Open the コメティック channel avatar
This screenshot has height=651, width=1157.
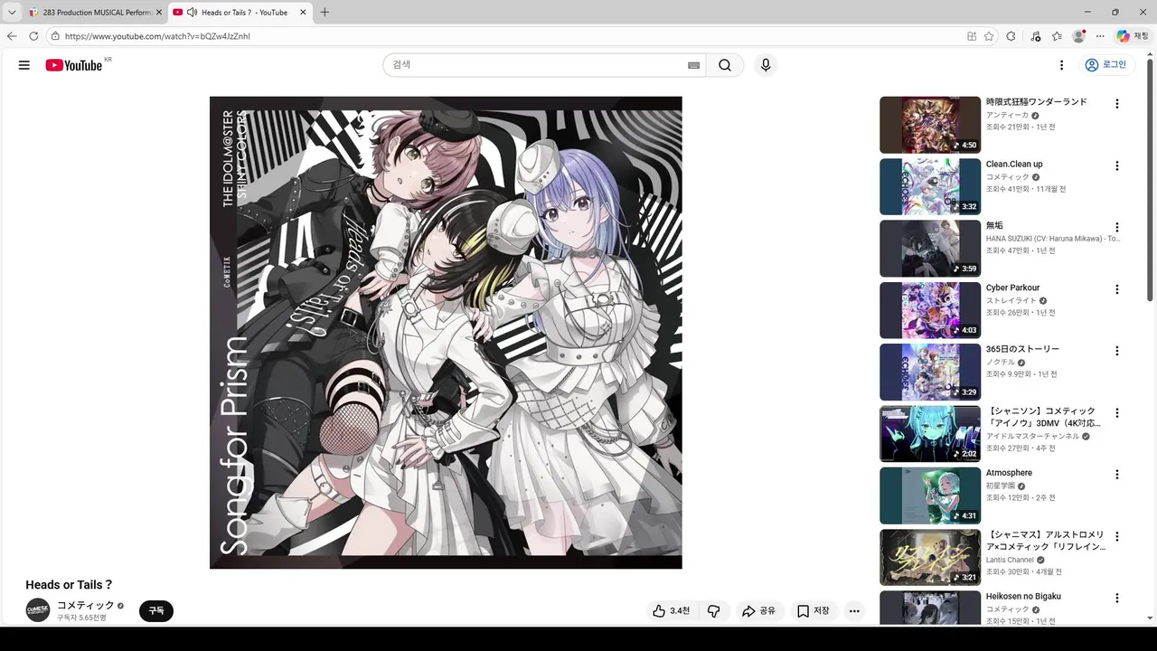(38, 610)
